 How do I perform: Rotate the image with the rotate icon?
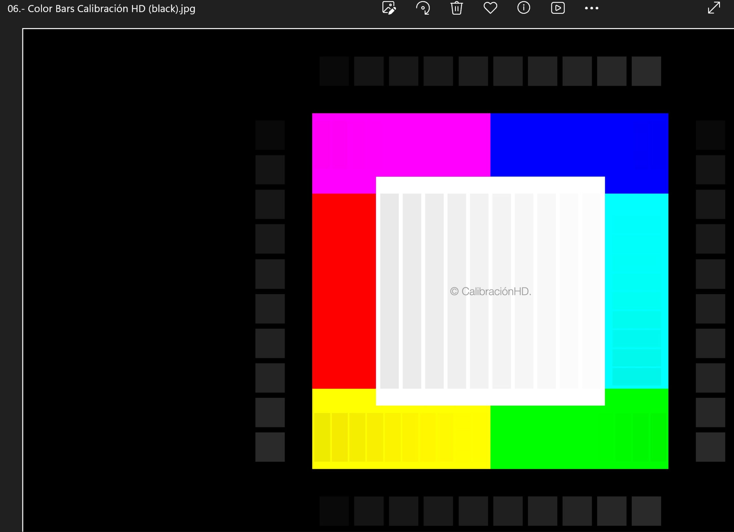(x=423, y=8)
